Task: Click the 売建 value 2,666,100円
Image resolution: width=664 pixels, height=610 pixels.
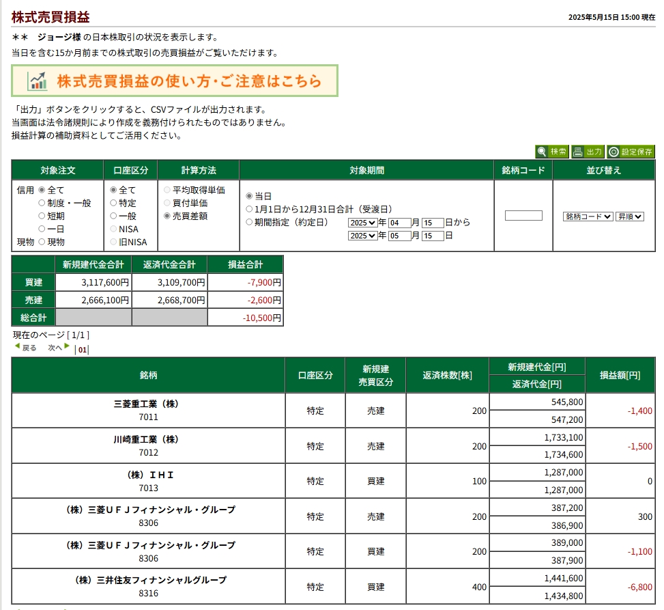Action: point(105,300)
